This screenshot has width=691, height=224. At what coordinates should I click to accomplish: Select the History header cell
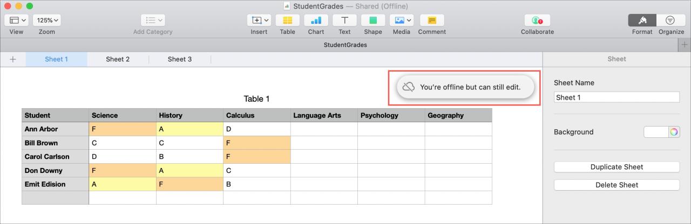[x=189, y=115]
